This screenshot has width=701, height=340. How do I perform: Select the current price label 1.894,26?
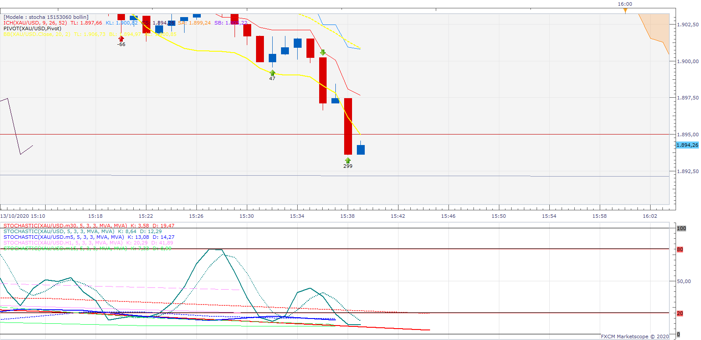coord(687,145)
